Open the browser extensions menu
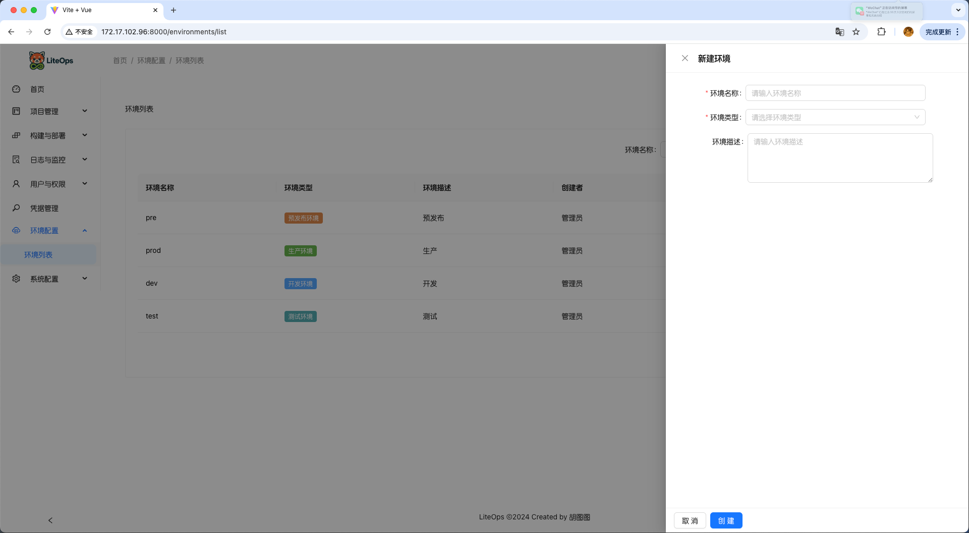969x533 pixels. click(881, 32)
